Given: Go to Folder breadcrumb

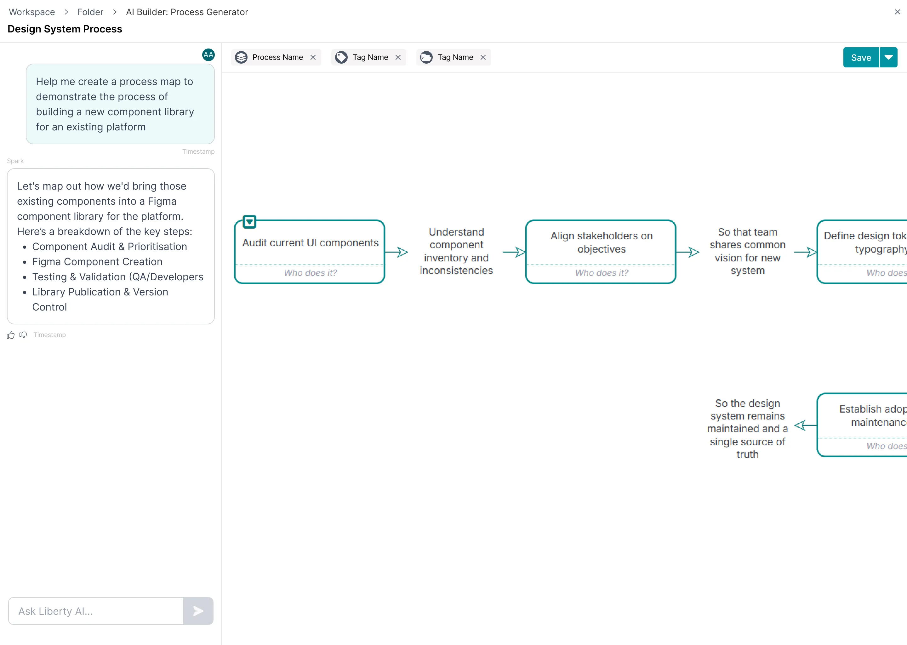Looking at the screenshot, I should [90, 12].
